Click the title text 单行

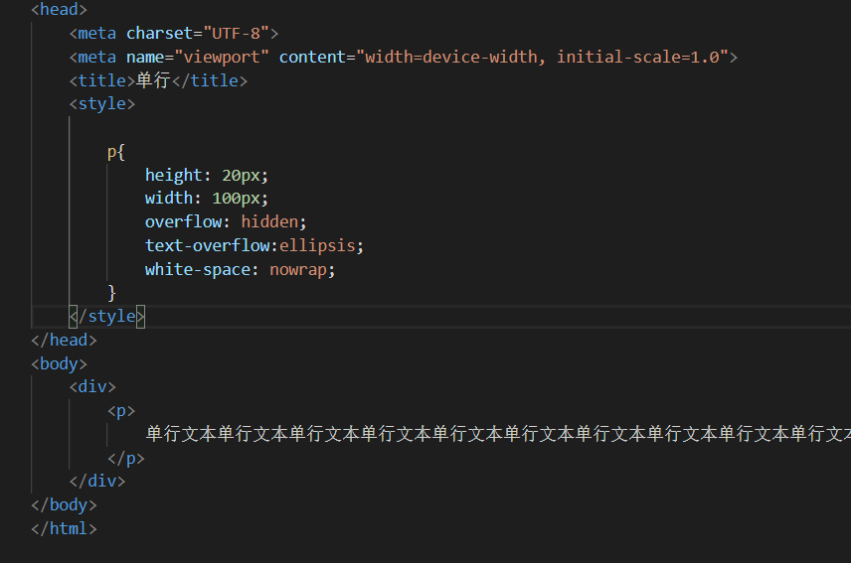[153, 80]
